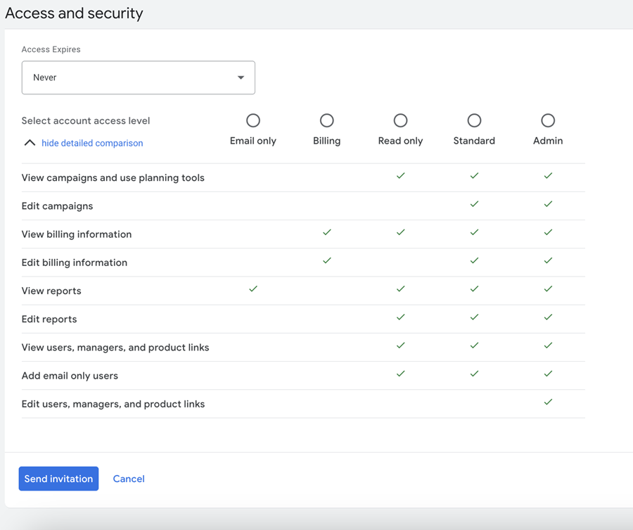
Task: Open the Access Expires dropdown
Action: click(x=138, y=77)
